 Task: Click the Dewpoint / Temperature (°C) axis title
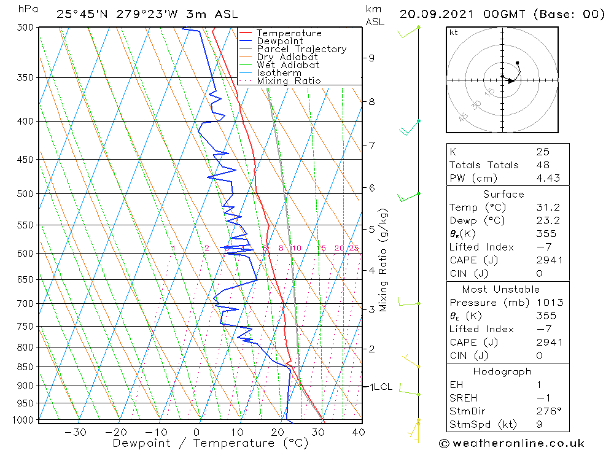(x=211, y=443)
